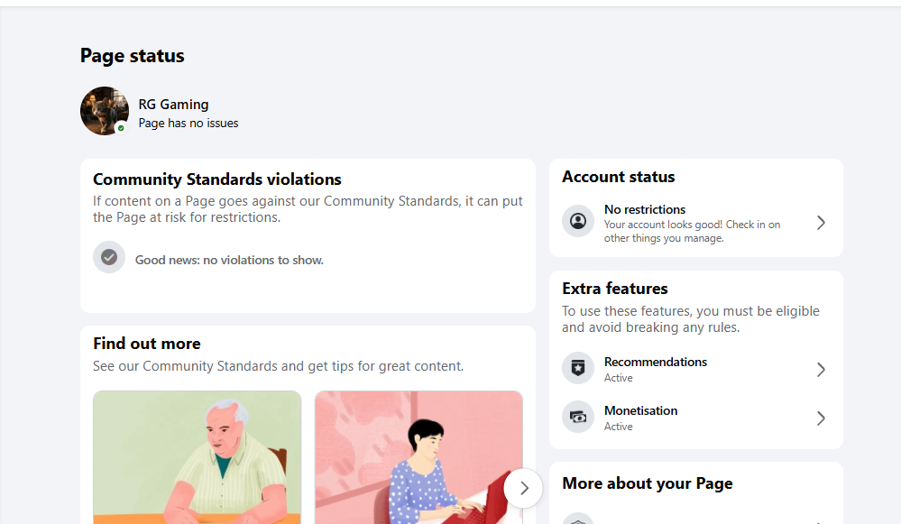This screenshot has height=524, width=901.
Task: Click the RG Gaming page name
Action: [x=173, y=105]
